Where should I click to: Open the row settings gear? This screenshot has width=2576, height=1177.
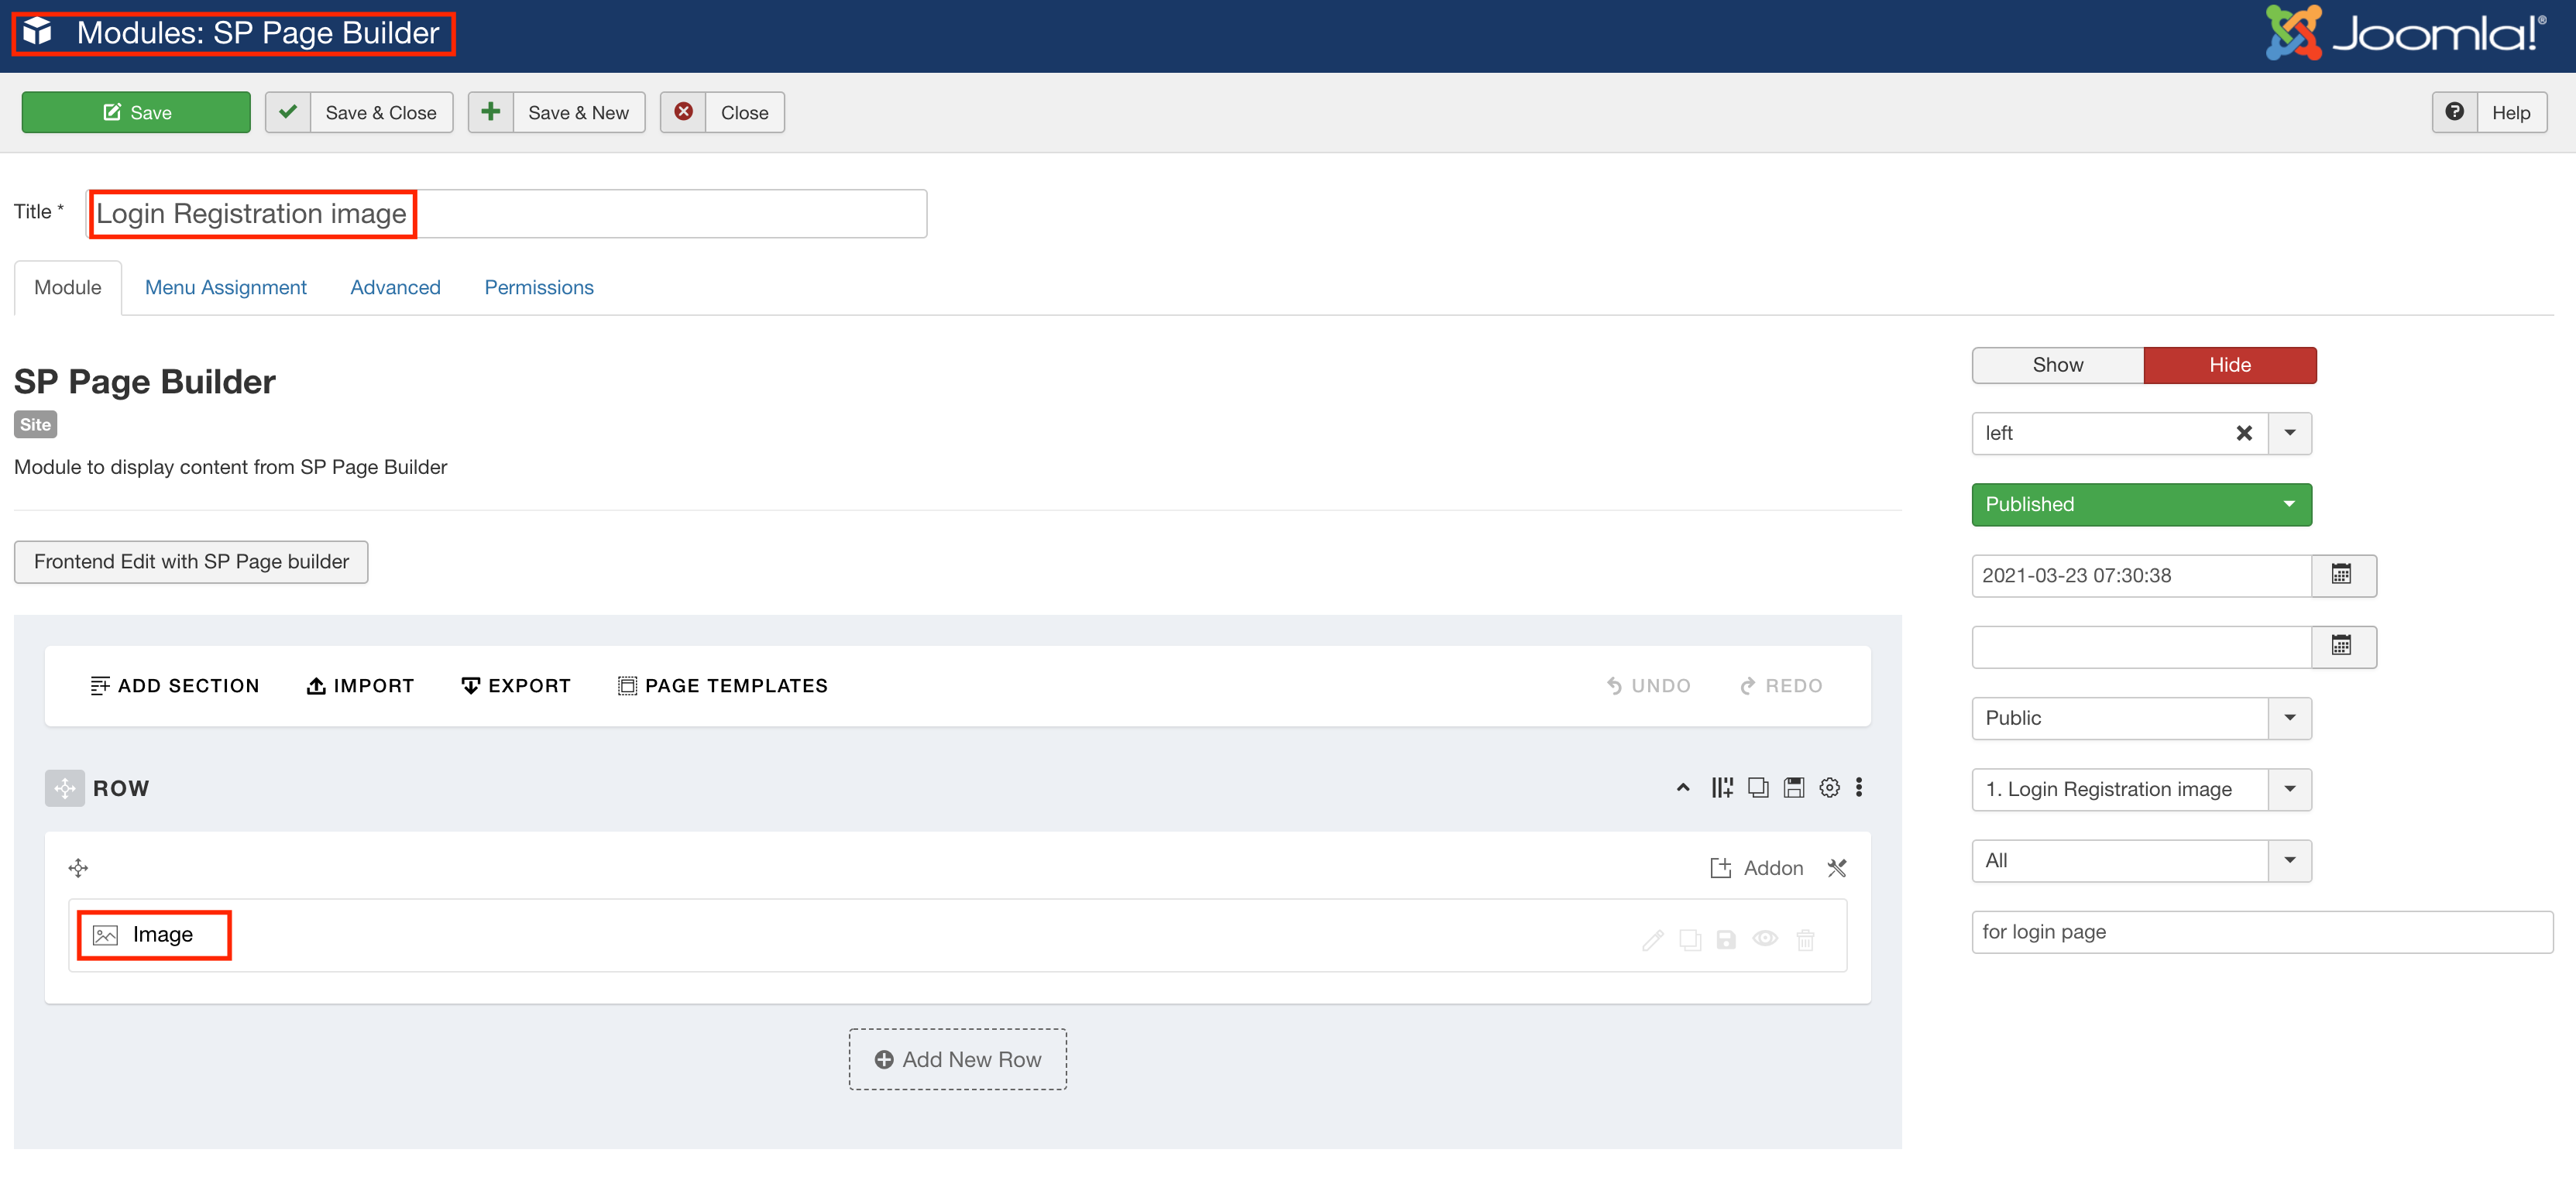point(1829,788)
